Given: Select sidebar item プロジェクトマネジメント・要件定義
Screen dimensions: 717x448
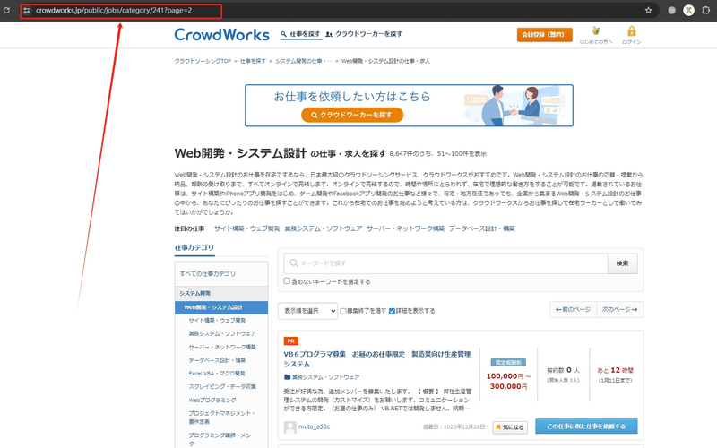Looking at the screenshot, I should 221,418.
